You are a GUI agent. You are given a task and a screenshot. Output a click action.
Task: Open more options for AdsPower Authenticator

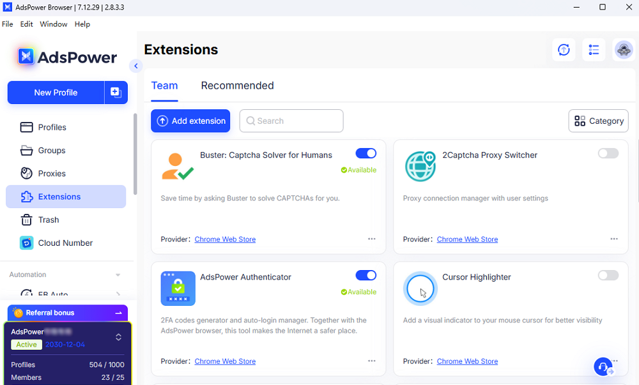pyautogui.click(x=372, y=361)
